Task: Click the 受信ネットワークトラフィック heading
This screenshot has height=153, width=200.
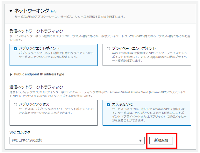Action: [x=36, y=31]
